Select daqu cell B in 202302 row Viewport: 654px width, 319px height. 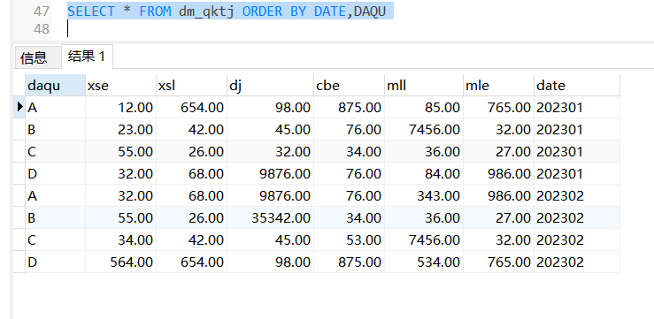[55, 217]
